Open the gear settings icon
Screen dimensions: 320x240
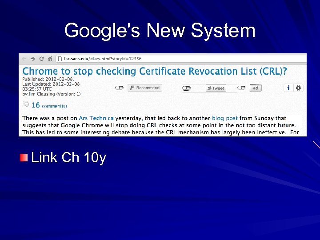[x=298, y=88]
